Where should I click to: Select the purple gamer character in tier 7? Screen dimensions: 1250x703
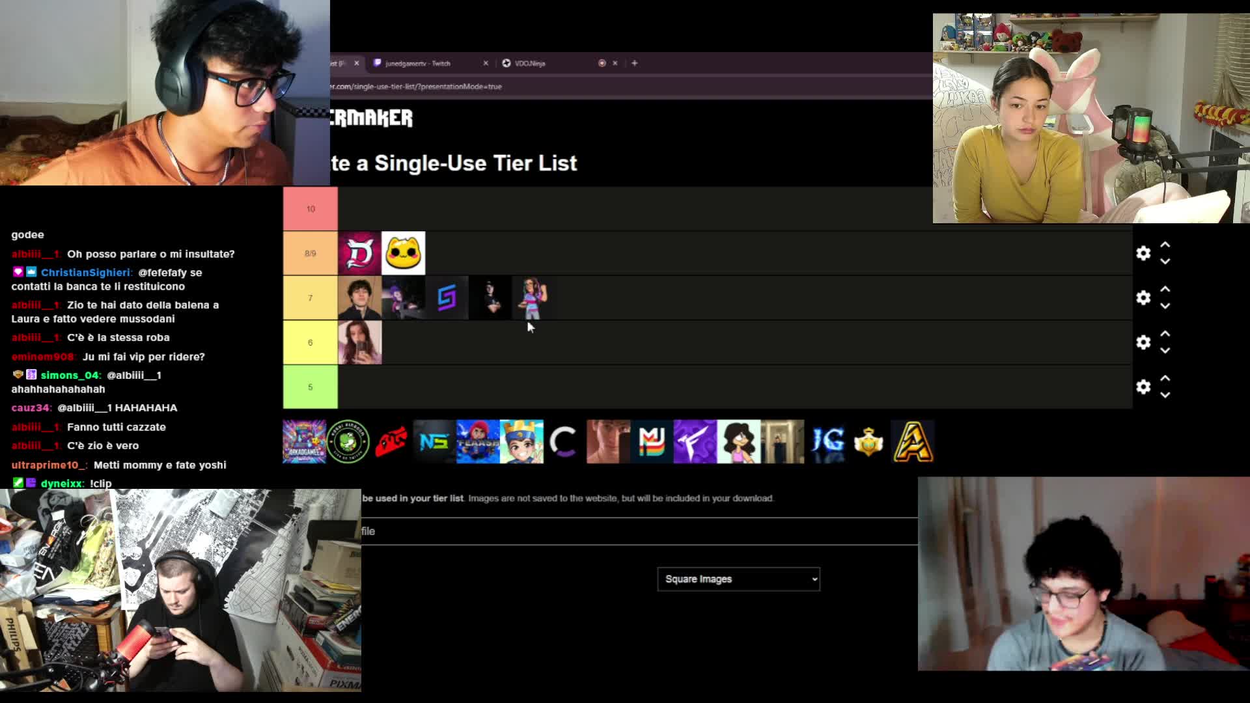403,297
